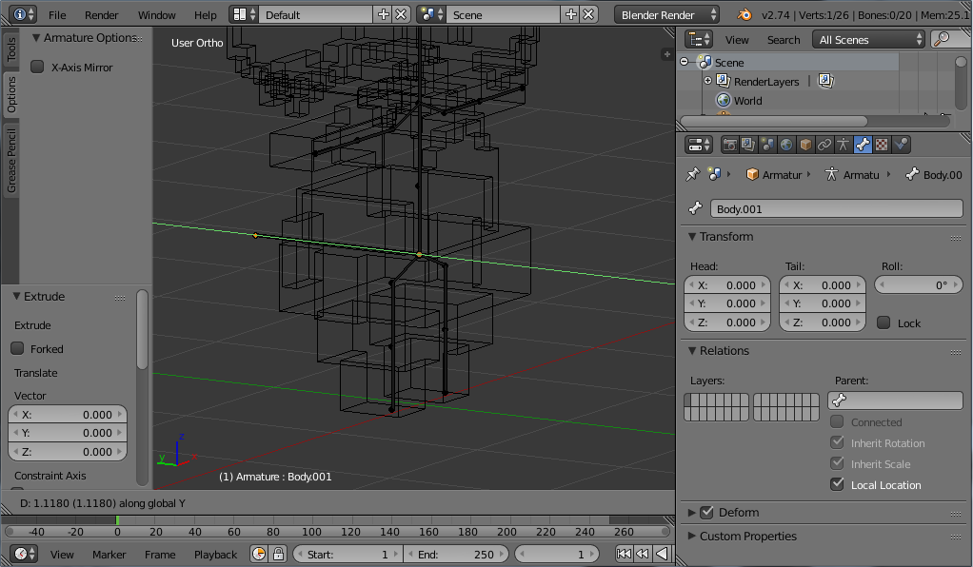973x567 pixels.
Task: Toggle the Local Location checkbox
Action: [838, 485]
